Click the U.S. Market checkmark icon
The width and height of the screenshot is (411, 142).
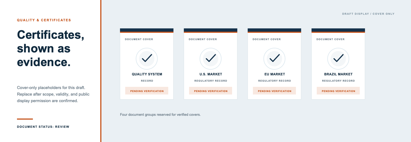point(211,59)
